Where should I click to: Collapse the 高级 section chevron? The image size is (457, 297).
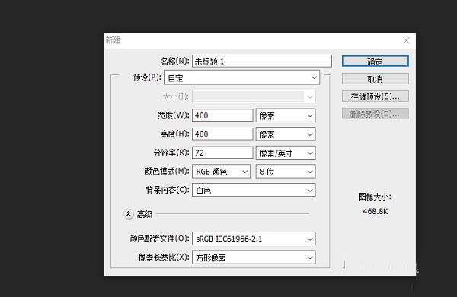pos(129,214)
